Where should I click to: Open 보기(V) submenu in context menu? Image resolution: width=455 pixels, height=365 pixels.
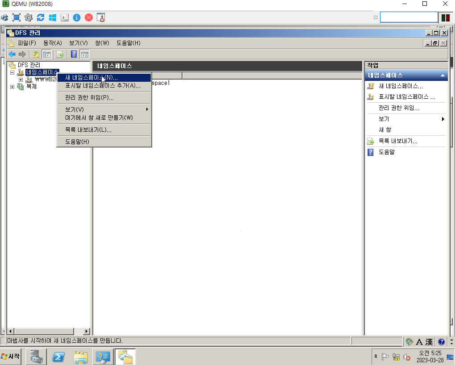[104, 109]
